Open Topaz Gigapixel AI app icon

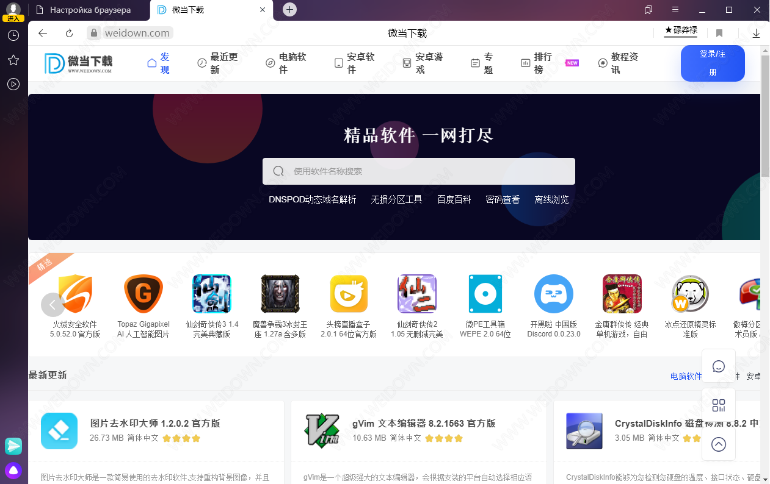tap(143, 294)
